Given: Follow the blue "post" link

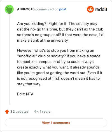Looking at the screenshot, I should [x=63, y=9].
